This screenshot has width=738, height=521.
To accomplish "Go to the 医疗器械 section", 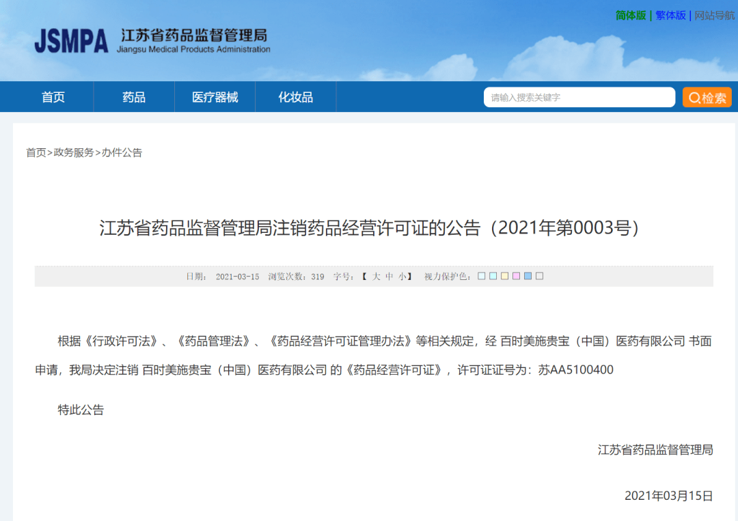I will coord(215,98).
